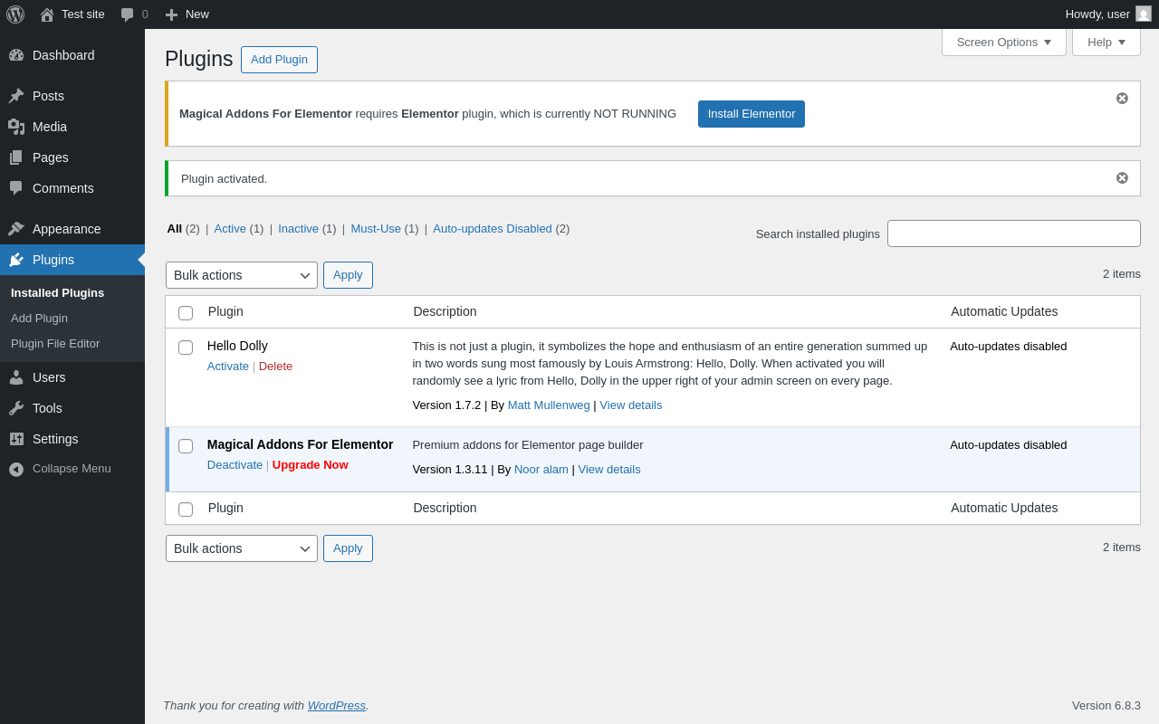
Task: Click the top Apply button
Action: [x=348, y=275]
